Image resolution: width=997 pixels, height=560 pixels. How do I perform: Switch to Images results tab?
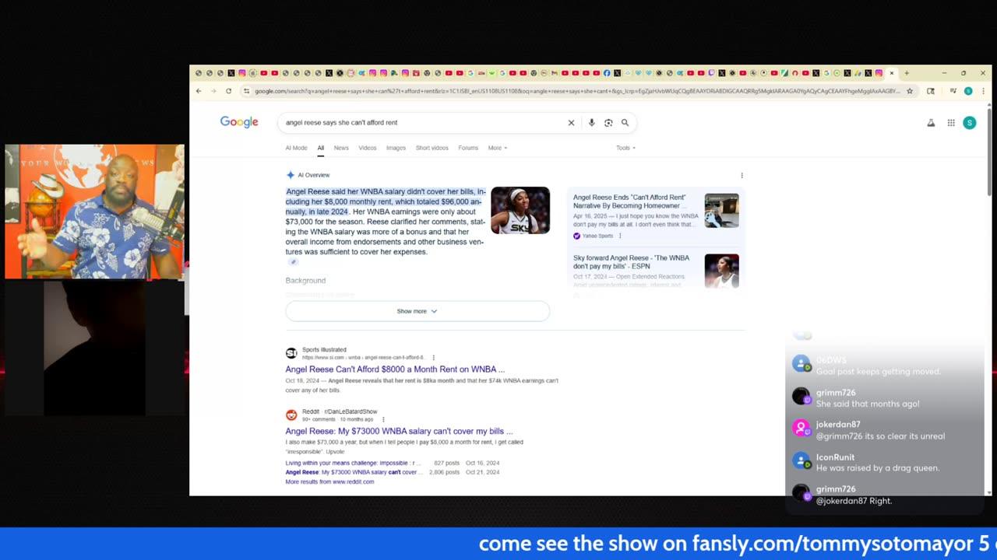pyautogui.click(x=396, y=148)
